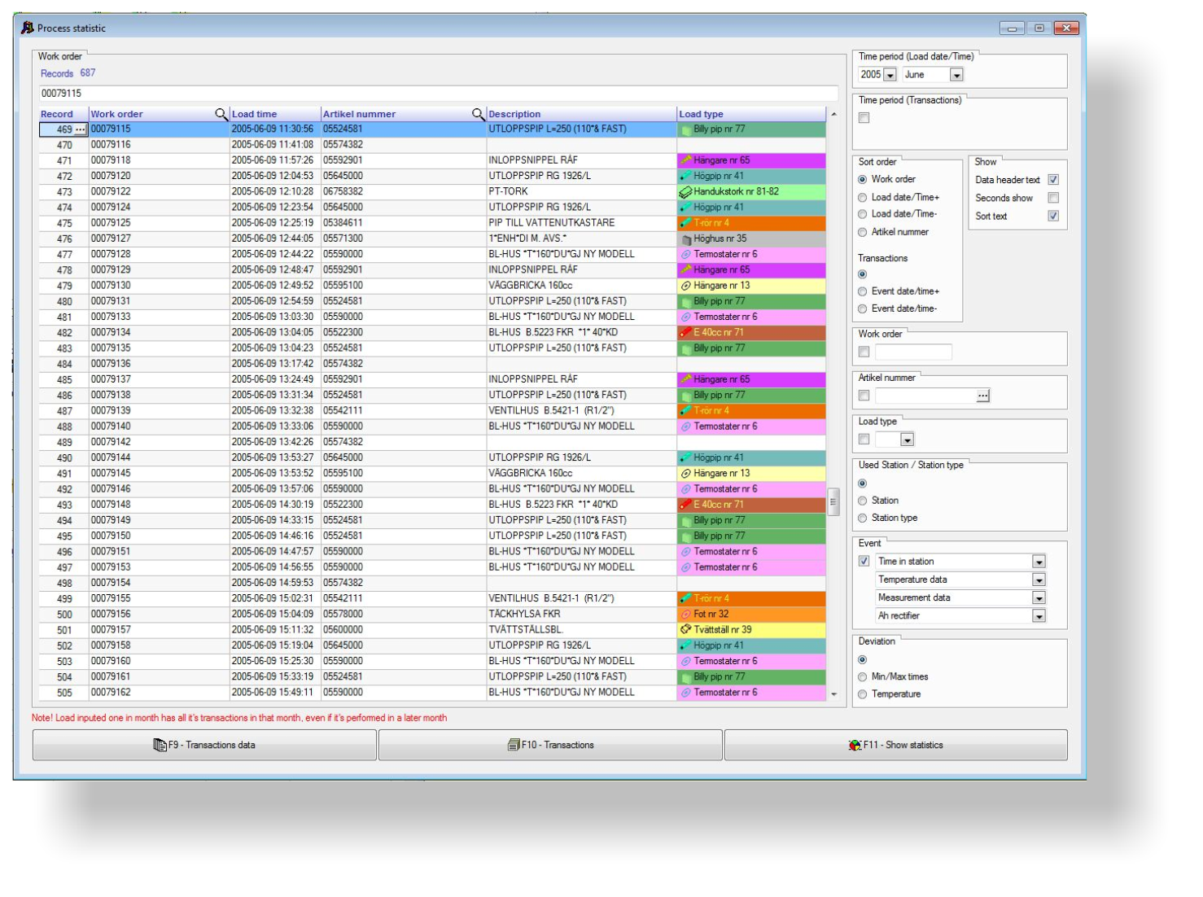Open the month dropdown showing June
The width and height of the screenshot is (1203, 897).
(x=956, y=75)
